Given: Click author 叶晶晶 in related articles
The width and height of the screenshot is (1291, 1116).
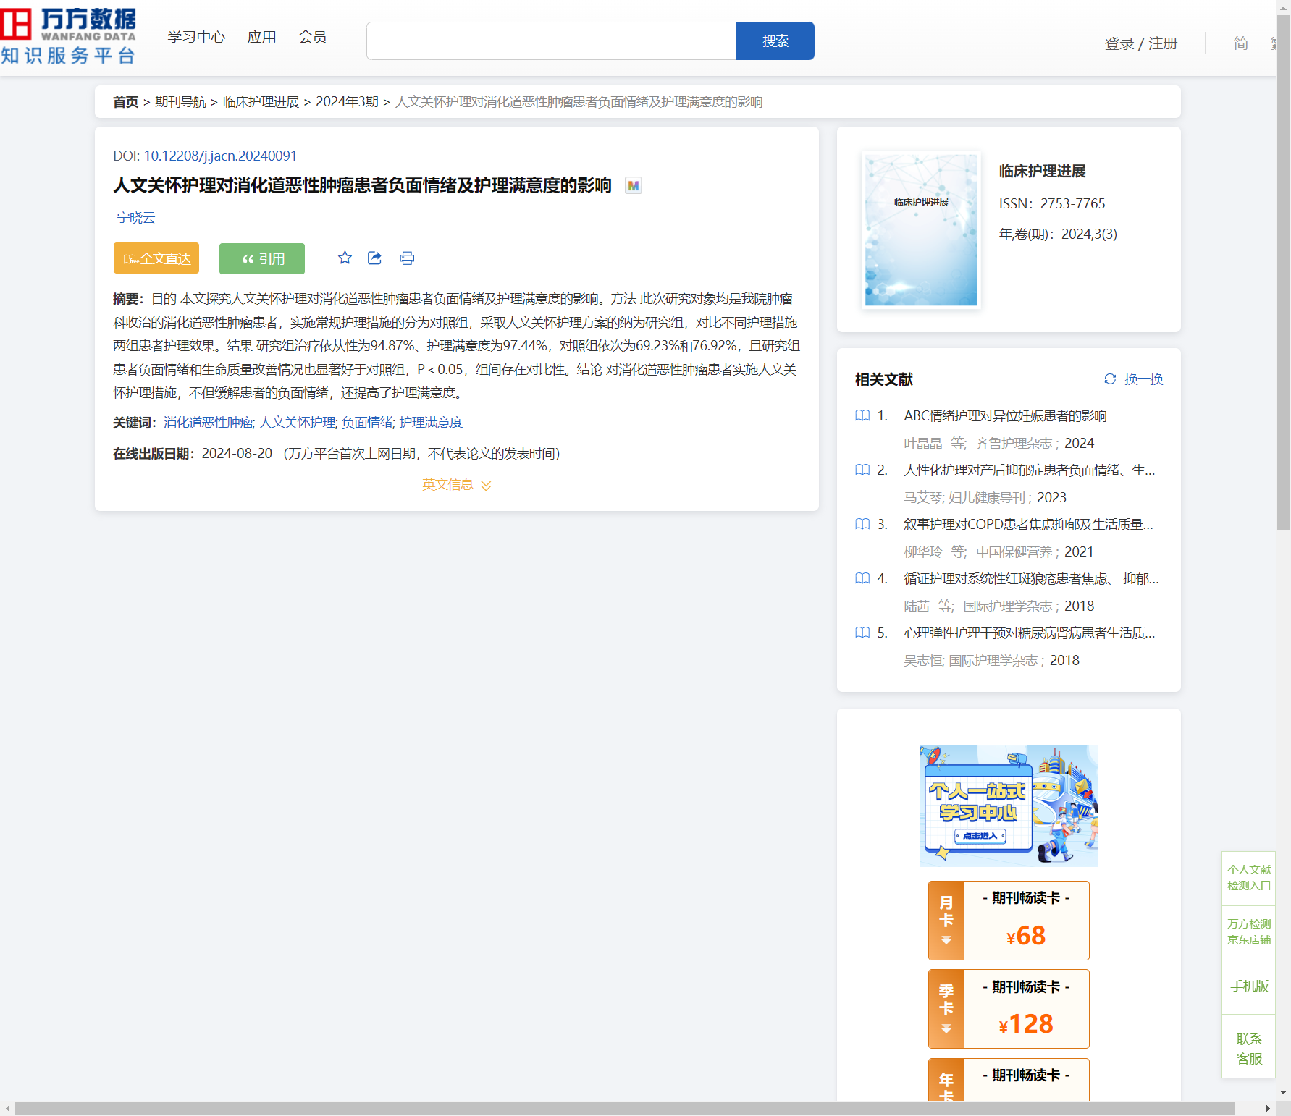Looking at the screenshot, I should tap(922, 443).
